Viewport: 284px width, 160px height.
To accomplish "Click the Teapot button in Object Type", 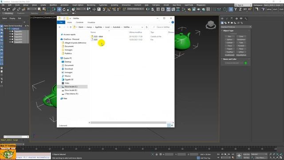I will [x=229, y=49].
